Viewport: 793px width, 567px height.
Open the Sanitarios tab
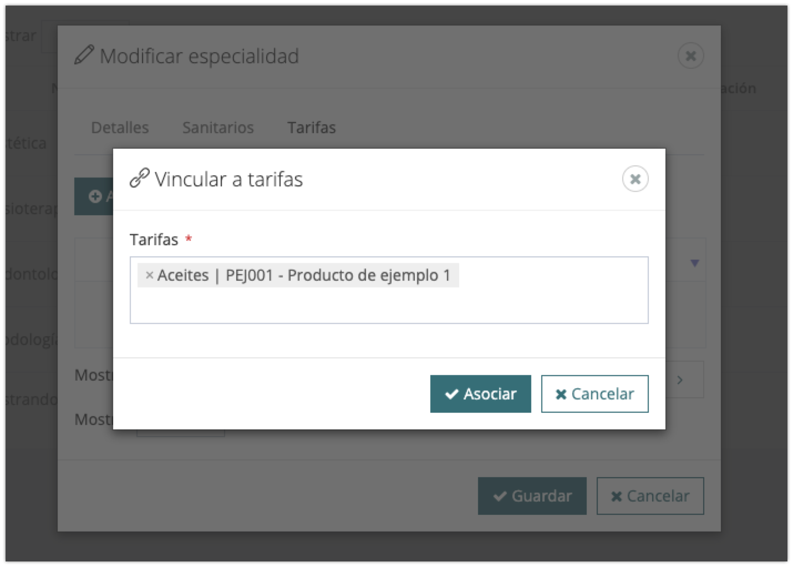(218, 128)
